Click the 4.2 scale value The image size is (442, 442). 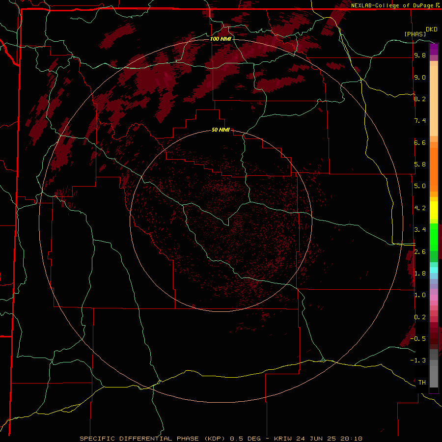click(420, 208)
